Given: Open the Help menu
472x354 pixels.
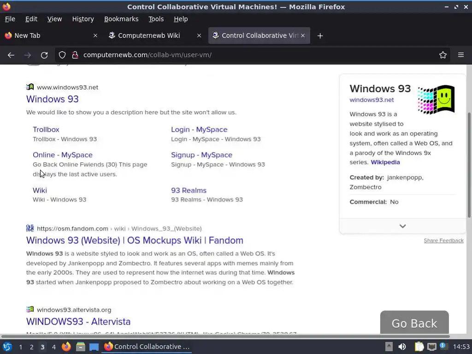Looking at the screenshot, I should coord(181,19).
